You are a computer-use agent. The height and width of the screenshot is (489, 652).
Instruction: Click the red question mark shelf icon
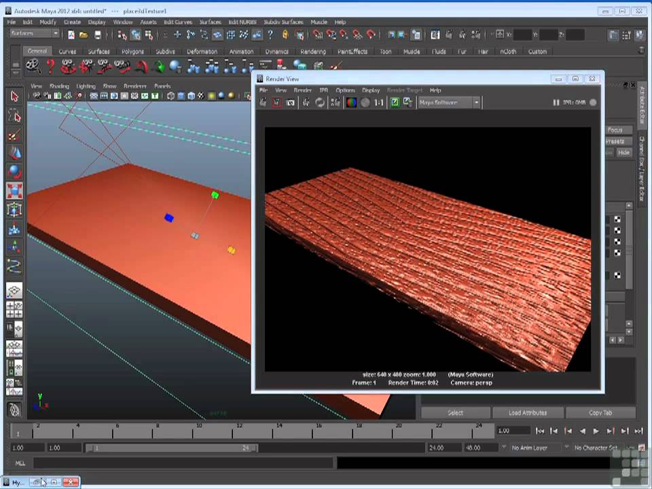point(50,66)
